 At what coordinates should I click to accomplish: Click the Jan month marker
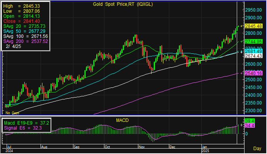tap(204, 147)
